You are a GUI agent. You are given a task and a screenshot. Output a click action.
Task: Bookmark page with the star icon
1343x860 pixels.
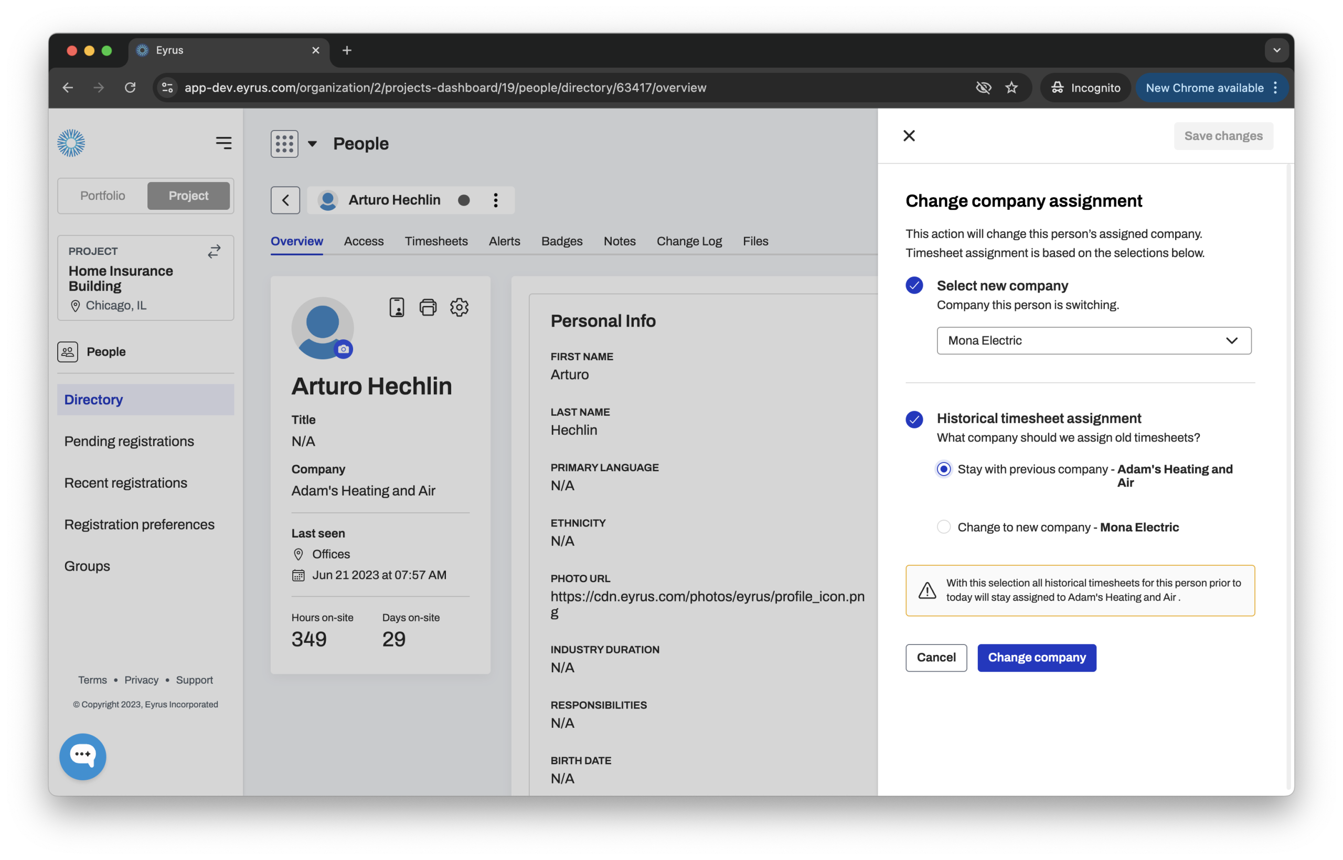tap(1012, 88)
